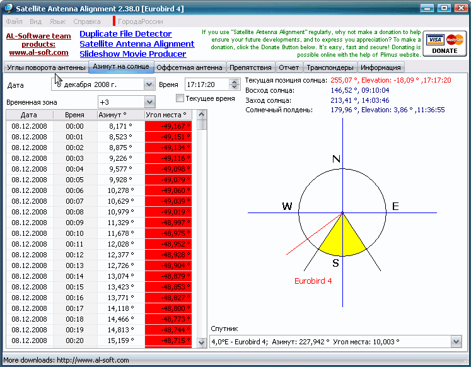
Task: Switch to the Оффсетная антенна tab
Action: 190,67
